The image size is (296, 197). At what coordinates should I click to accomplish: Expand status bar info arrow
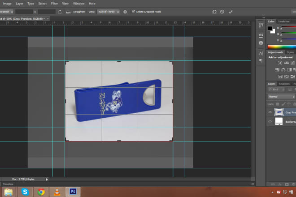tap(47, 179)
